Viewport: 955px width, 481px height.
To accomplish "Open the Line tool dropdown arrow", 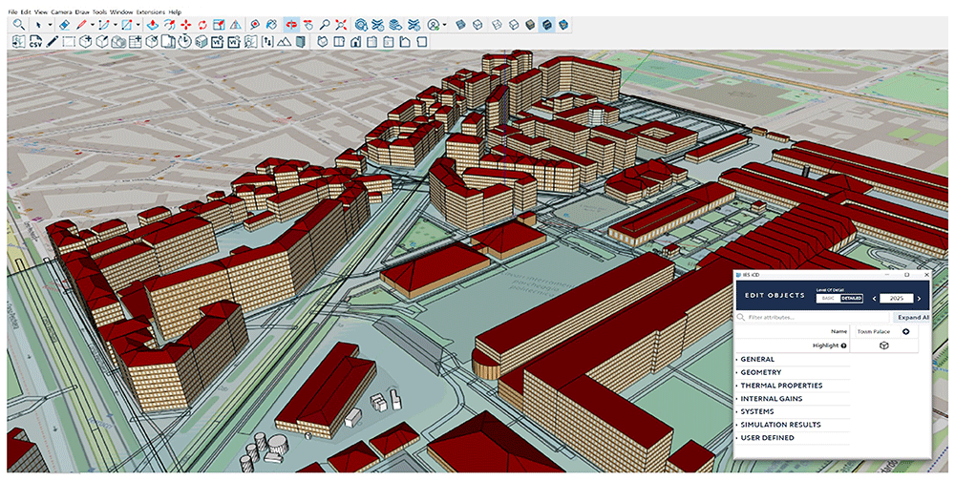I will click(x=93, y=25).
